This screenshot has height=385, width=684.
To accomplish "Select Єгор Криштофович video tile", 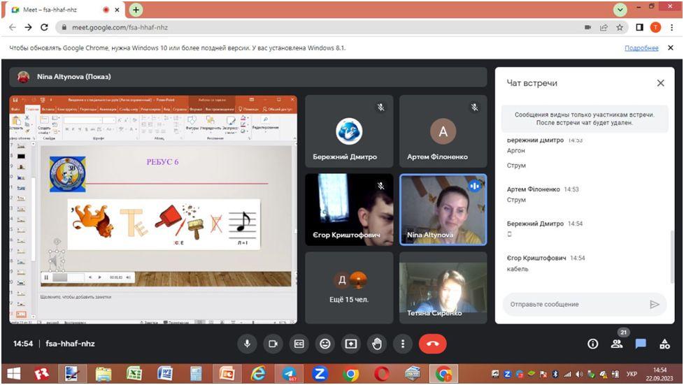I will (x=349, y=210).
